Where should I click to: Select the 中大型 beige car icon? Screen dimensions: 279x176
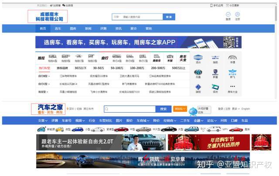143,129
